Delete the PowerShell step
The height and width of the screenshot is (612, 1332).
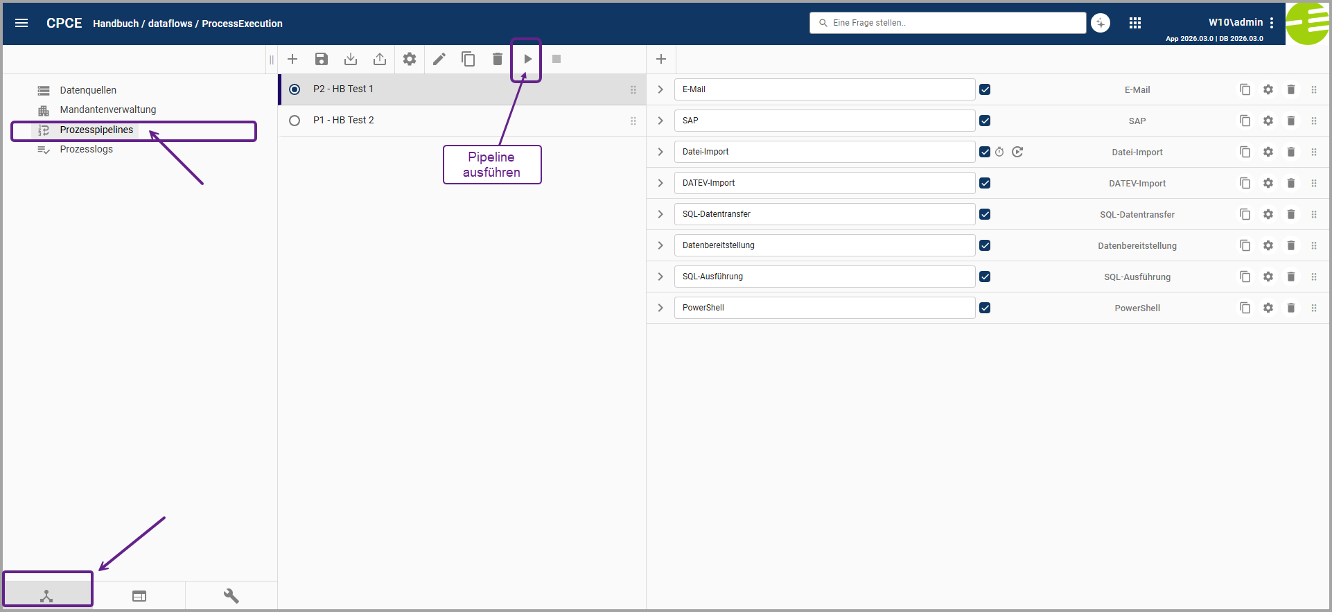click(x=1291, y=308)
